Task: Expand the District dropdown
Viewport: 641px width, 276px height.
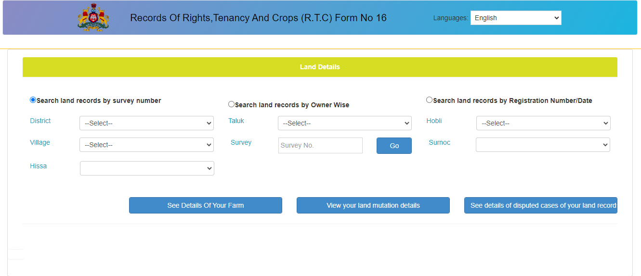Action: (146, 123)
